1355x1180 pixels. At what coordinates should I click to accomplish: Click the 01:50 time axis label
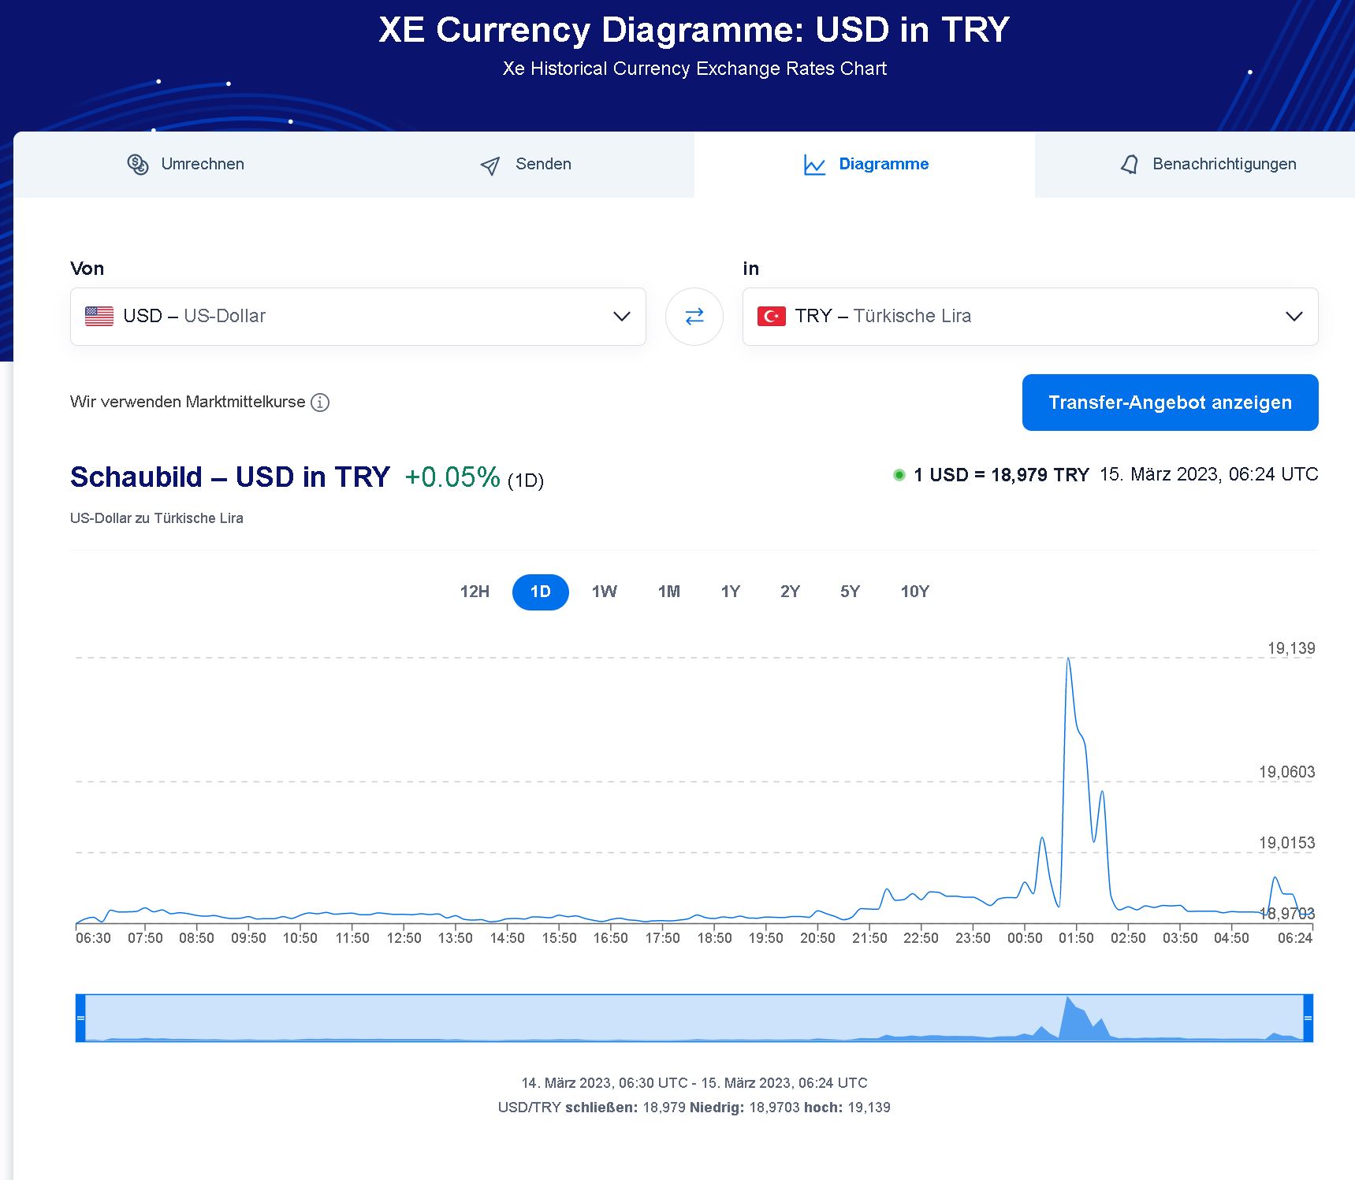(1076, 938)
